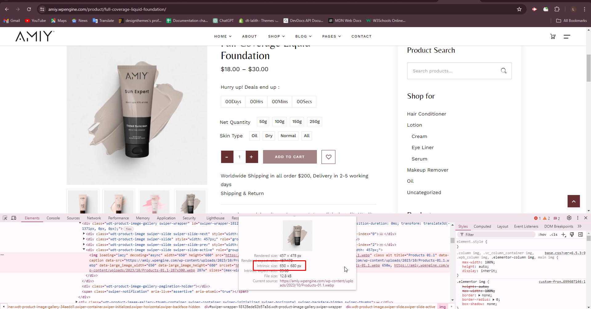This screenshot has height=309, width=591.
Task: Open the shopping cart icon
Action: click(553, 36)
